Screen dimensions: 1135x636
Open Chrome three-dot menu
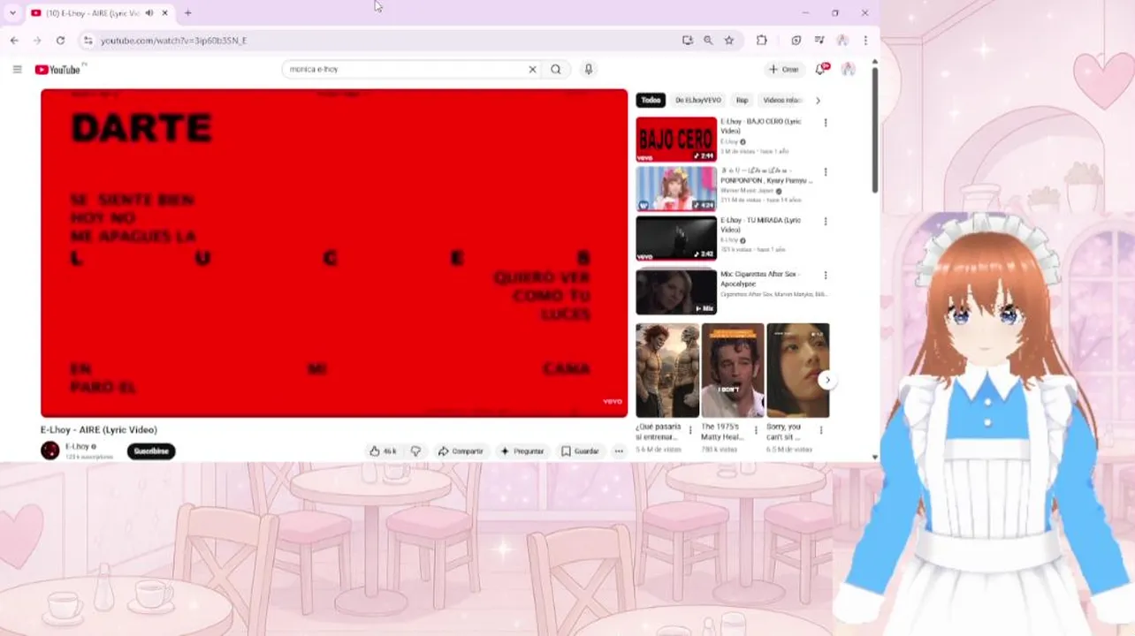point(865,41)
